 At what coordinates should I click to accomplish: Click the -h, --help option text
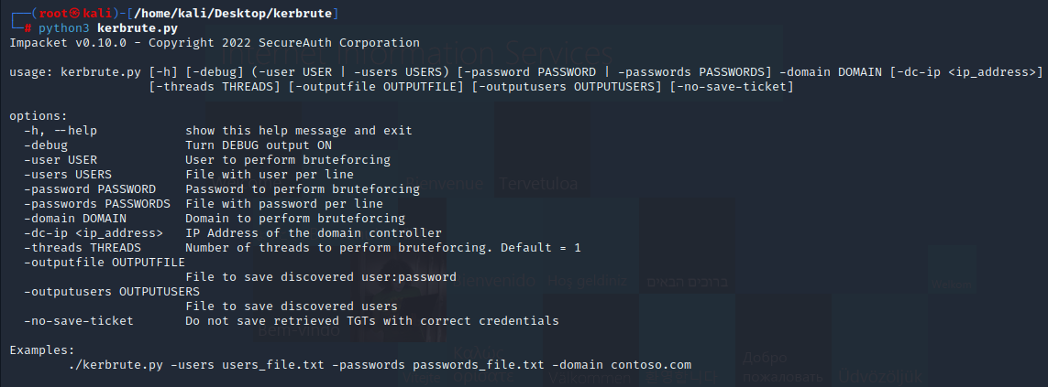pos(61,131)
